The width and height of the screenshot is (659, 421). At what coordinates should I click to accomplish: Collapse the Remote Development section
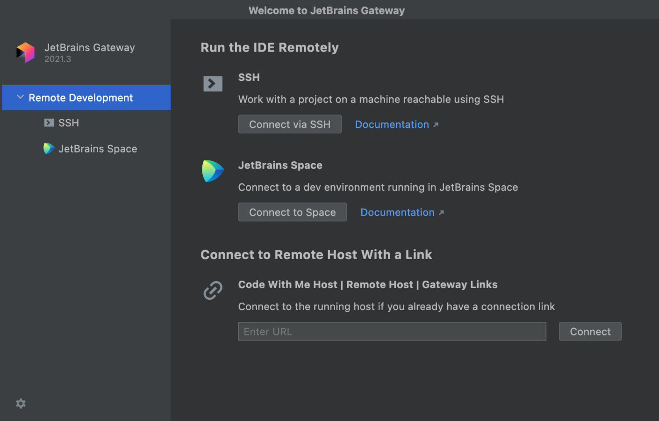20,97
